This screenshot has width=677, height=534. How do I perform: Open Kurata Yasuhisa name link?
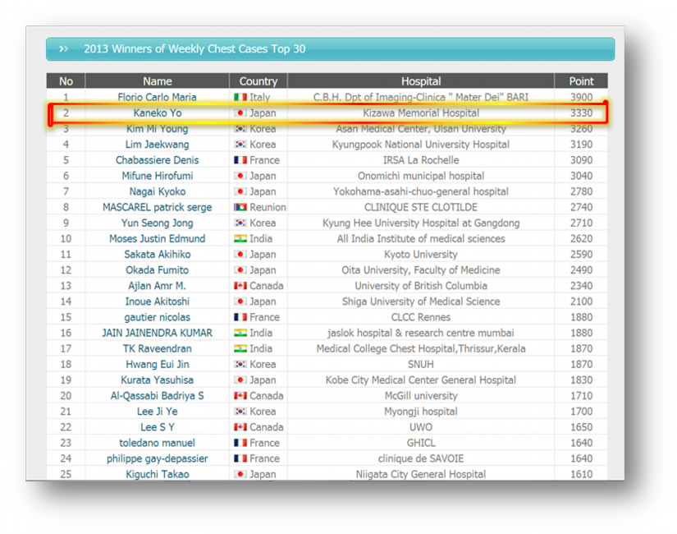pos(158,380)
